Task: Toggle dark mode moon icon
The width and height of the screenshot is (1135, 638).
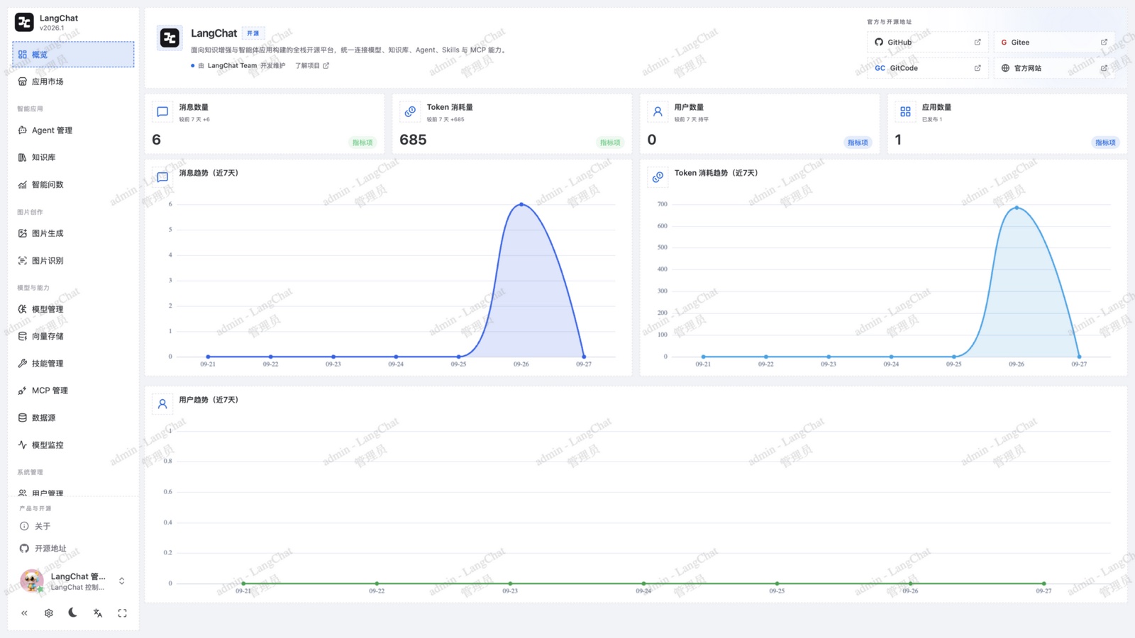Action: click(73, 612)
